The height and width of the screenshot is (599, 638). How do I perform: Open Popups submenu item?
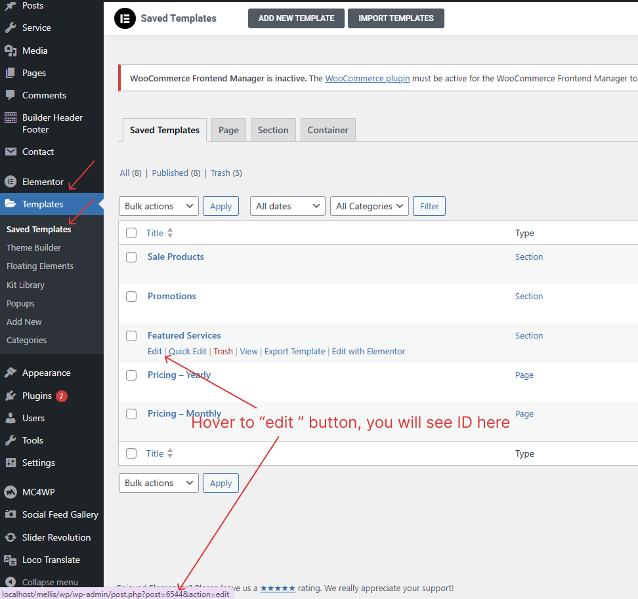21,303
